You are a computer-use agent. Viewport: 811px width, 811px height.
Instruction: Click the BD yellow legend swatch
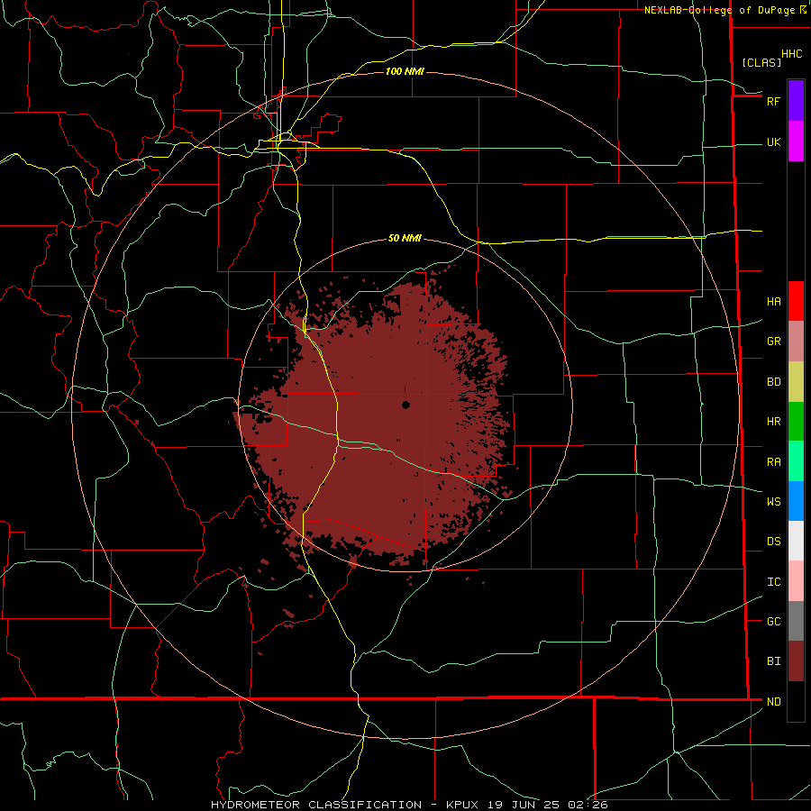(796, 382)
